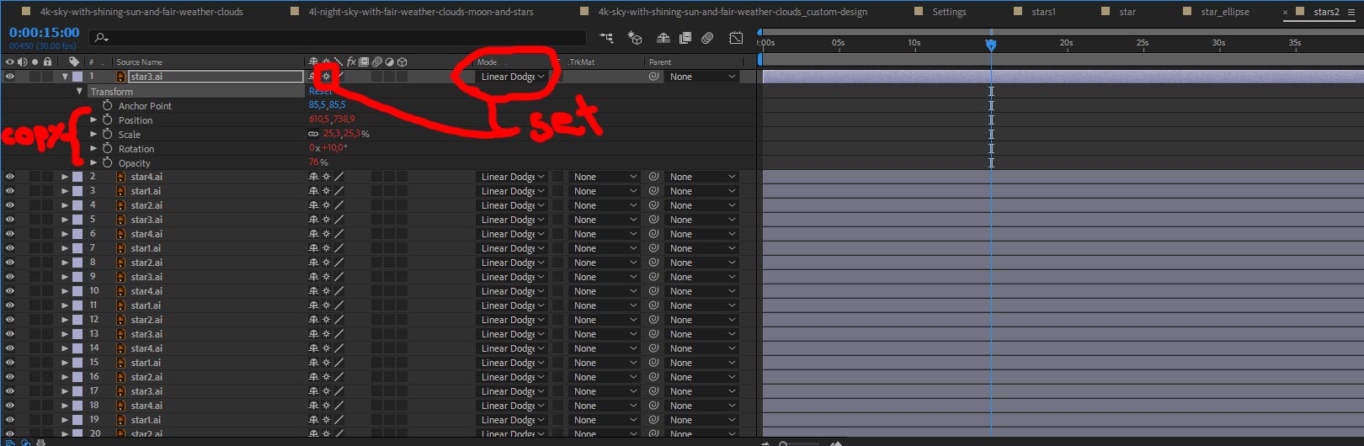Click Reset link on Transform group

pos(320,91)
